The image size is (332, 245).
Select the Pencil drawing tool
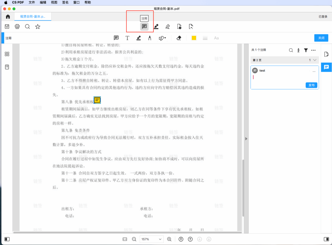150,38
